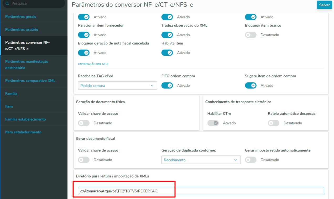
Task: Select Parâmetros conversor NF-e/CT-e/NFS-e menu item
Action: [34, 45]
